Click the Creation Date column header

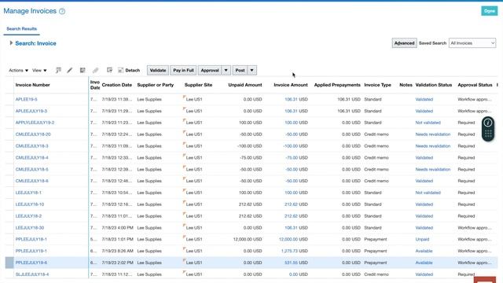point(117,85)
